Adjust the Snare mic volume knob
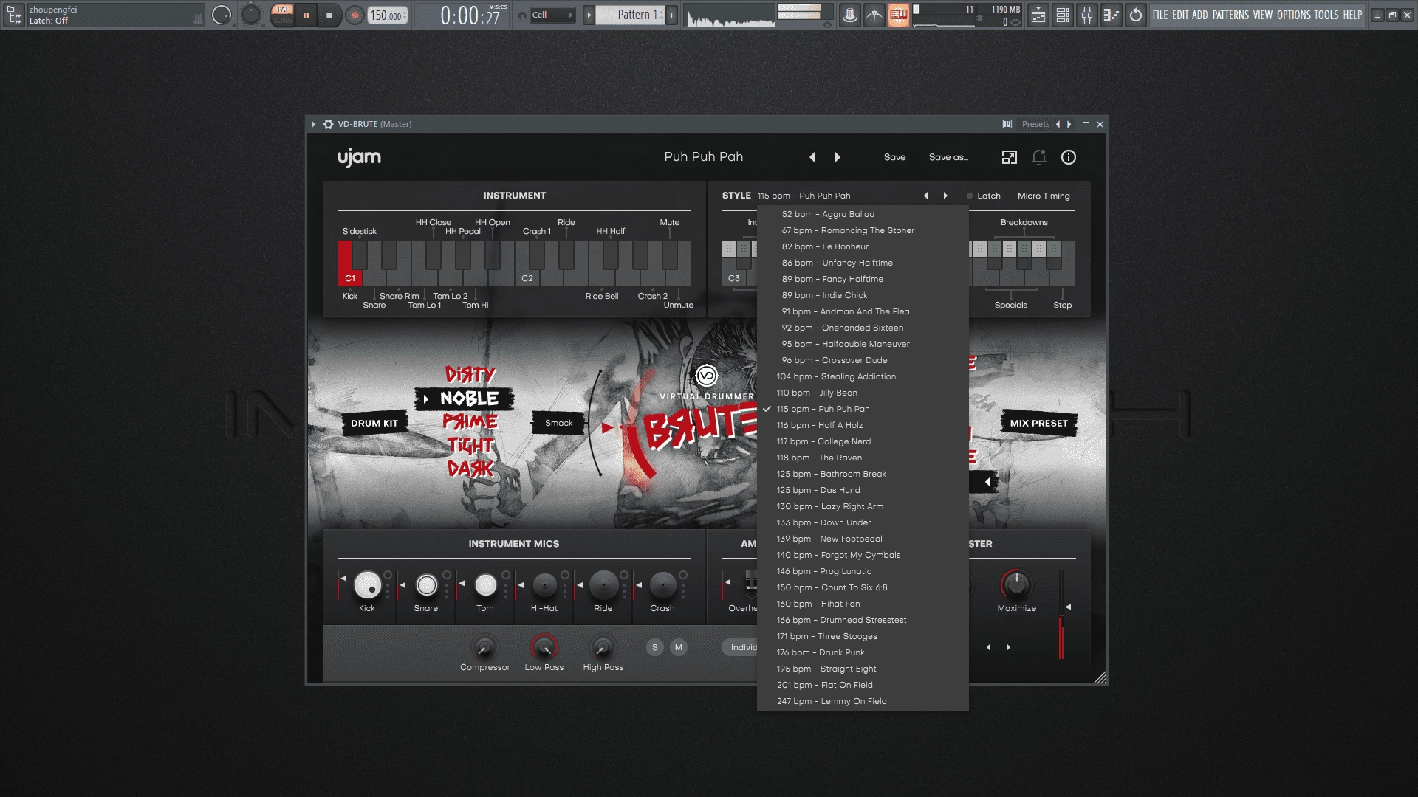Viewport: 1418px width, 797px height. click(426, 585)
